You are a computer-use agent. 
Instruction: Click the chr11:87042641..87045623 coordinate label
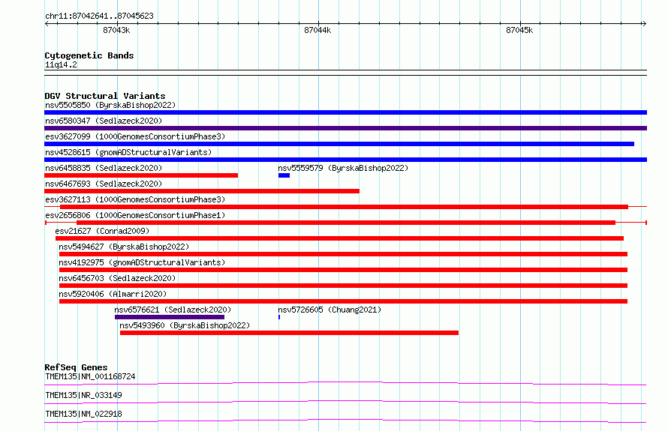pos(99,16)
